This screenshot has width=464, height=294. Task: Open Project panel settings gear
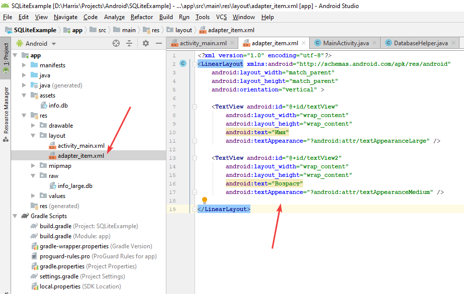[x=146, y=44]
